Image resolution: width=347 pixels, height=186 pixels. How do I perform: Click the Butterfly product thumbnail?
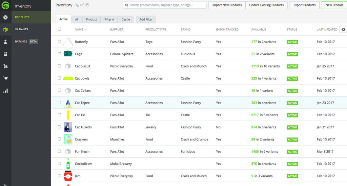tap(68, 42)
